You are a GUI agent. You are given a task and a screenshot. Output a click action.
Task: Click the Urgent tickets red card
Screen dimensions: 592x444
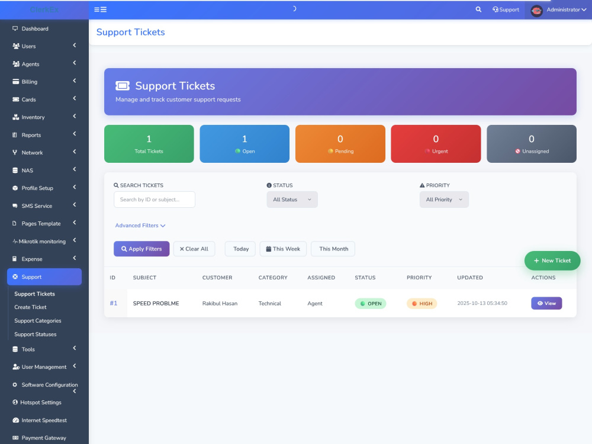click(436, 144)
